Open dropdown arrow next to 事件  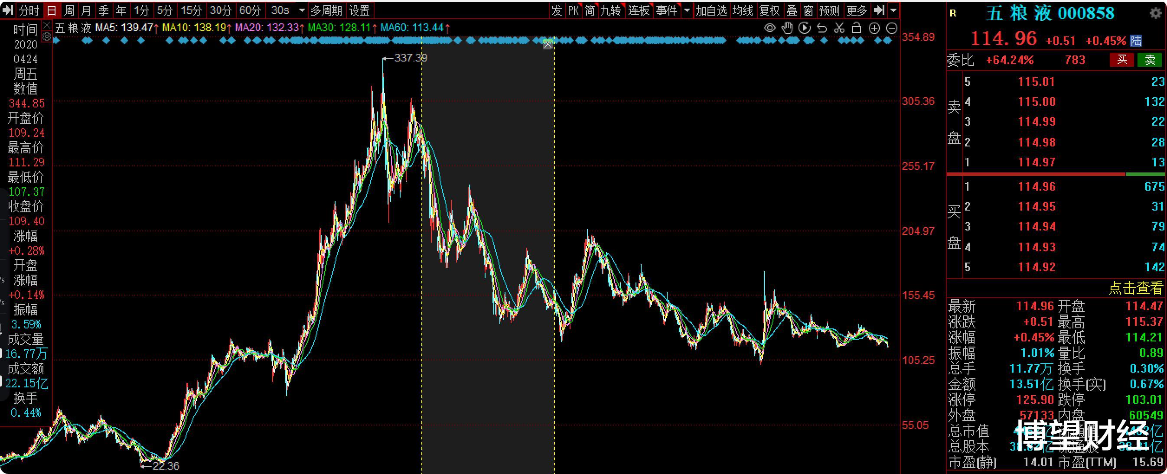(x=687, y=10)
